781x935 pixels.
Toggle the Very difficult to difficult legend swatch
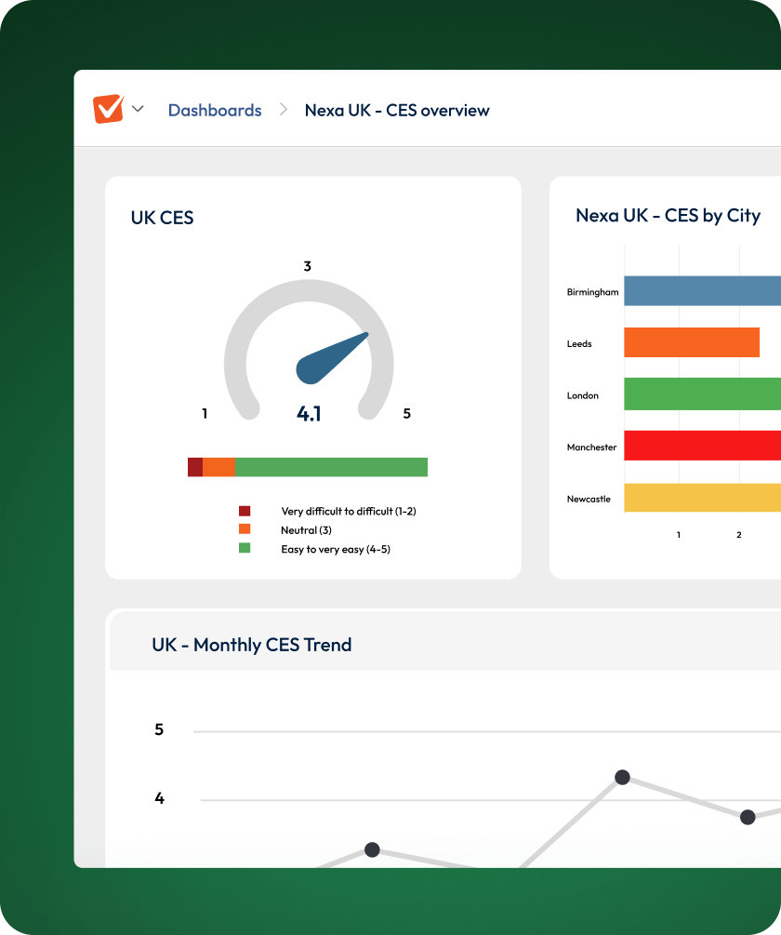click(245, 511)
